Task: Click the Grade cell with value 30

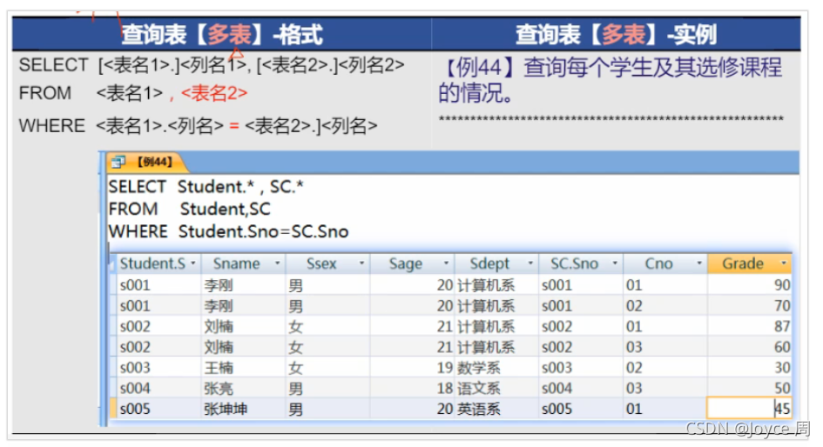Action: click(750, 368)
